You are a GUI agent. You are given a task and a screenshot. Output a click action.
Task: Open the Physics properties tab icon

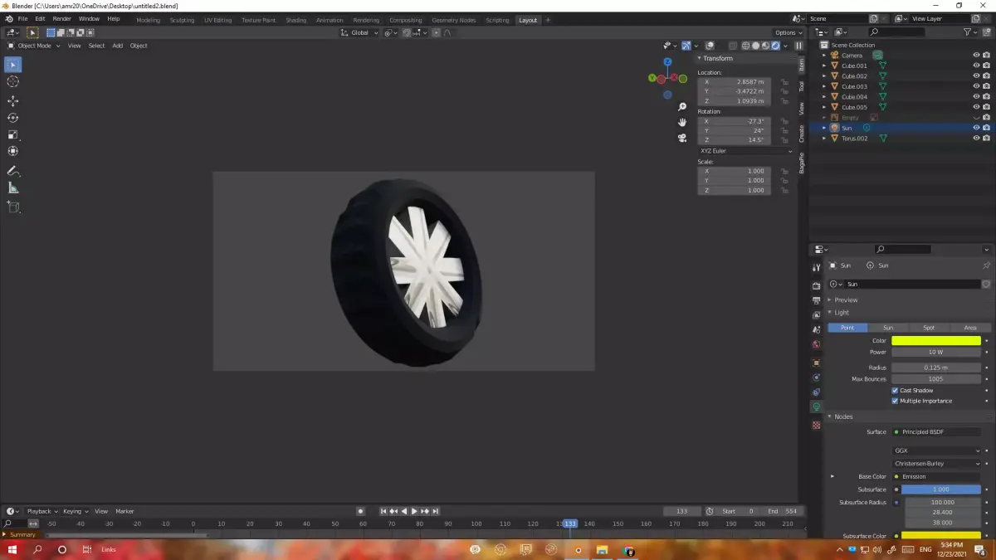pyautogui.click(x=816, y=377)
